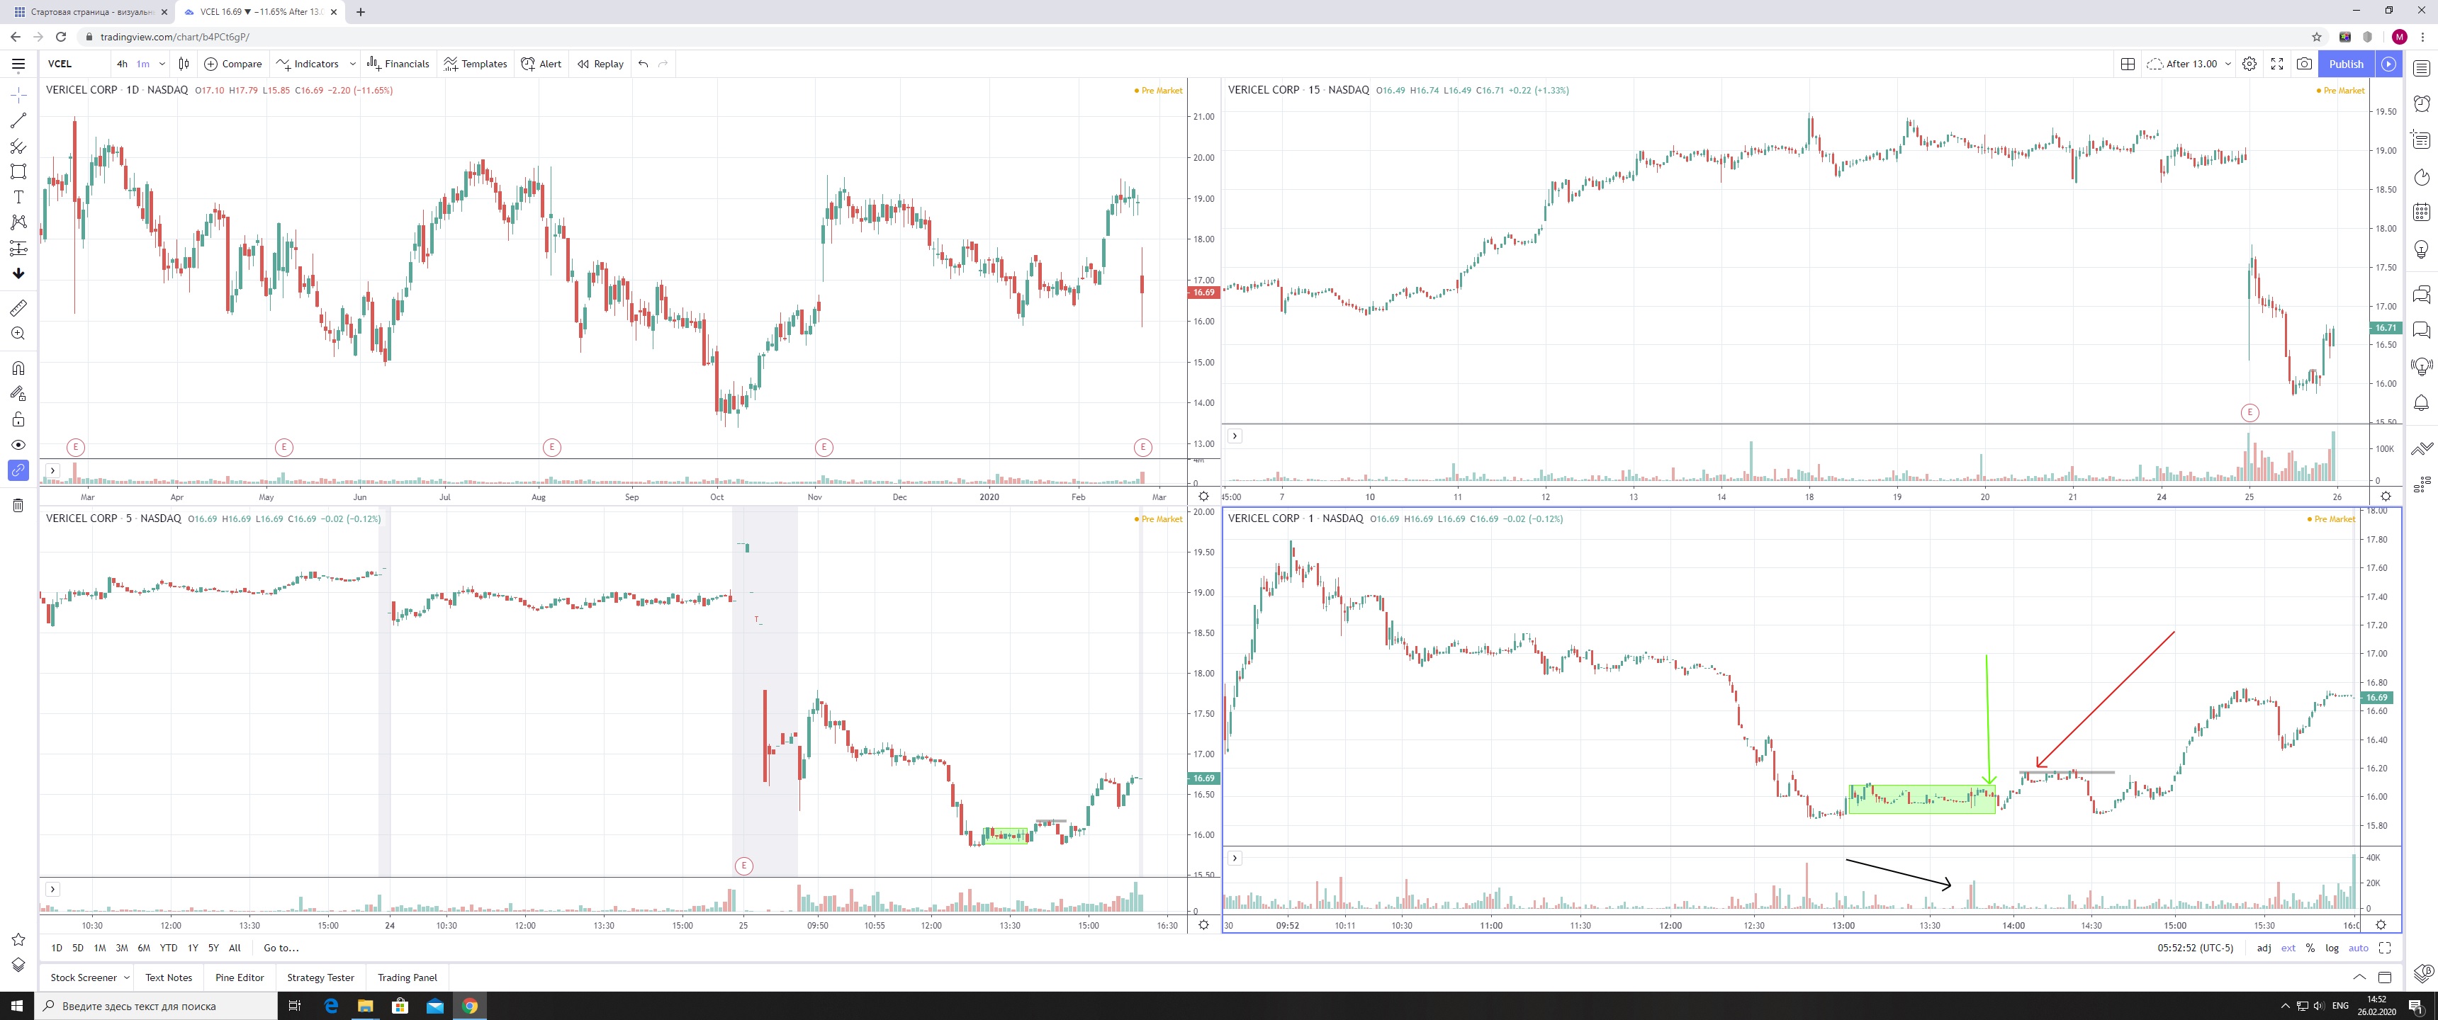Screen dimensions: 2438x1020
Task: Take a chart snapshot with camera icon
Action: (x=2305, y=63)
